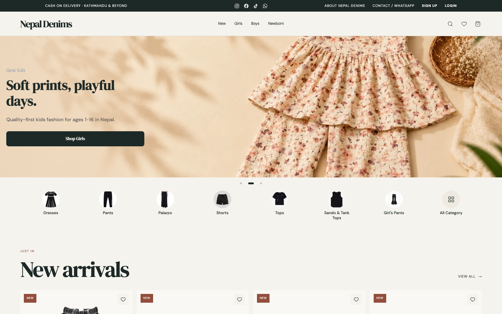Image resolution: width=502 pixels, height=314 pixels.
Task: Click the Sign Up link
Action: (x=430, y=6)
